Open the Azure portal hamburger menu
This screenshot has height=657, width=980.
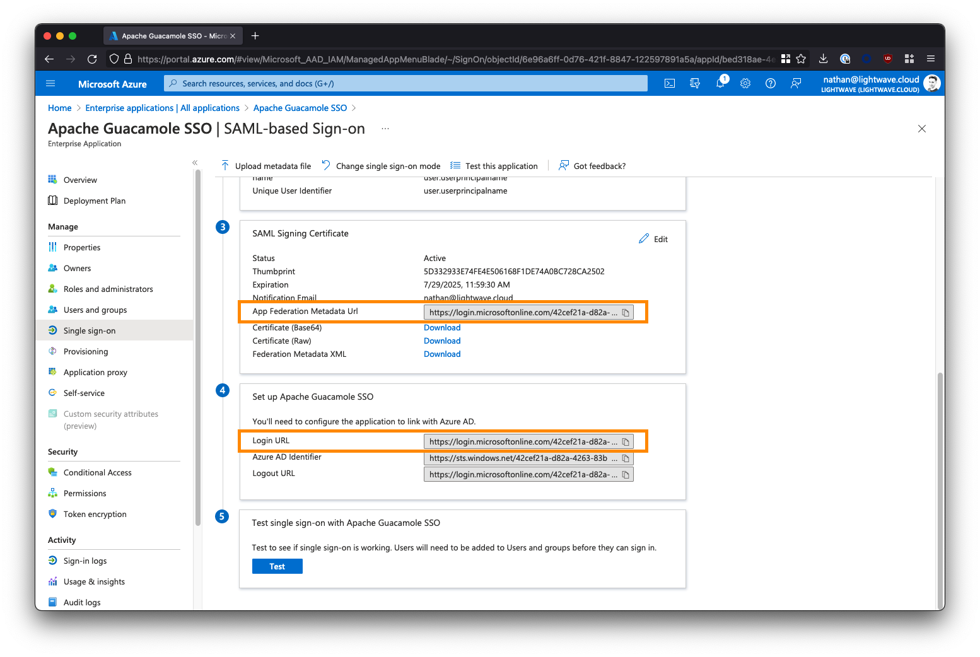tap(51, 83)
